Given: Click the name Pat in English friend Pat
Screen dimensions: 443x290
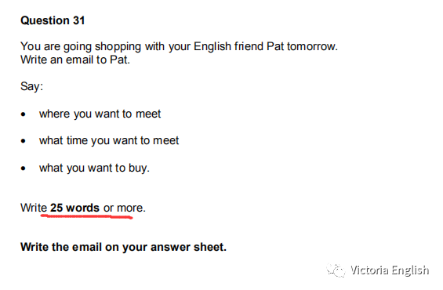Looking at the screenshot, I should 275,46.
